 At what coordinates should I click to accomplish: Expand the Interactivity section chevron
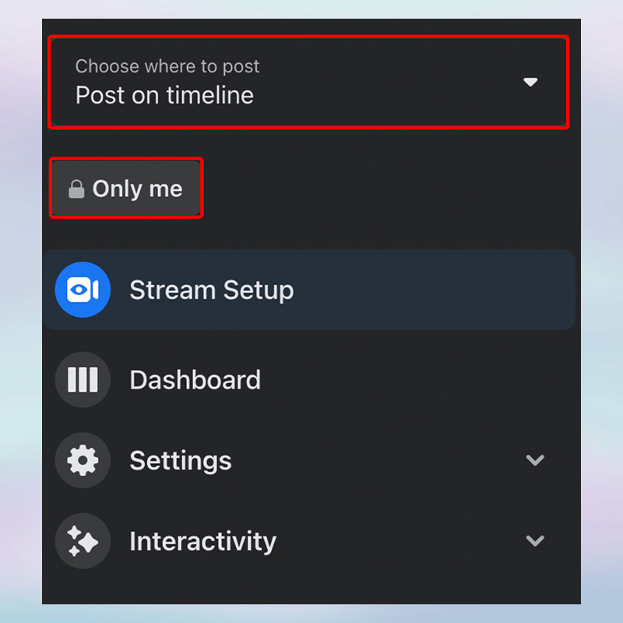tap(535, 540)
